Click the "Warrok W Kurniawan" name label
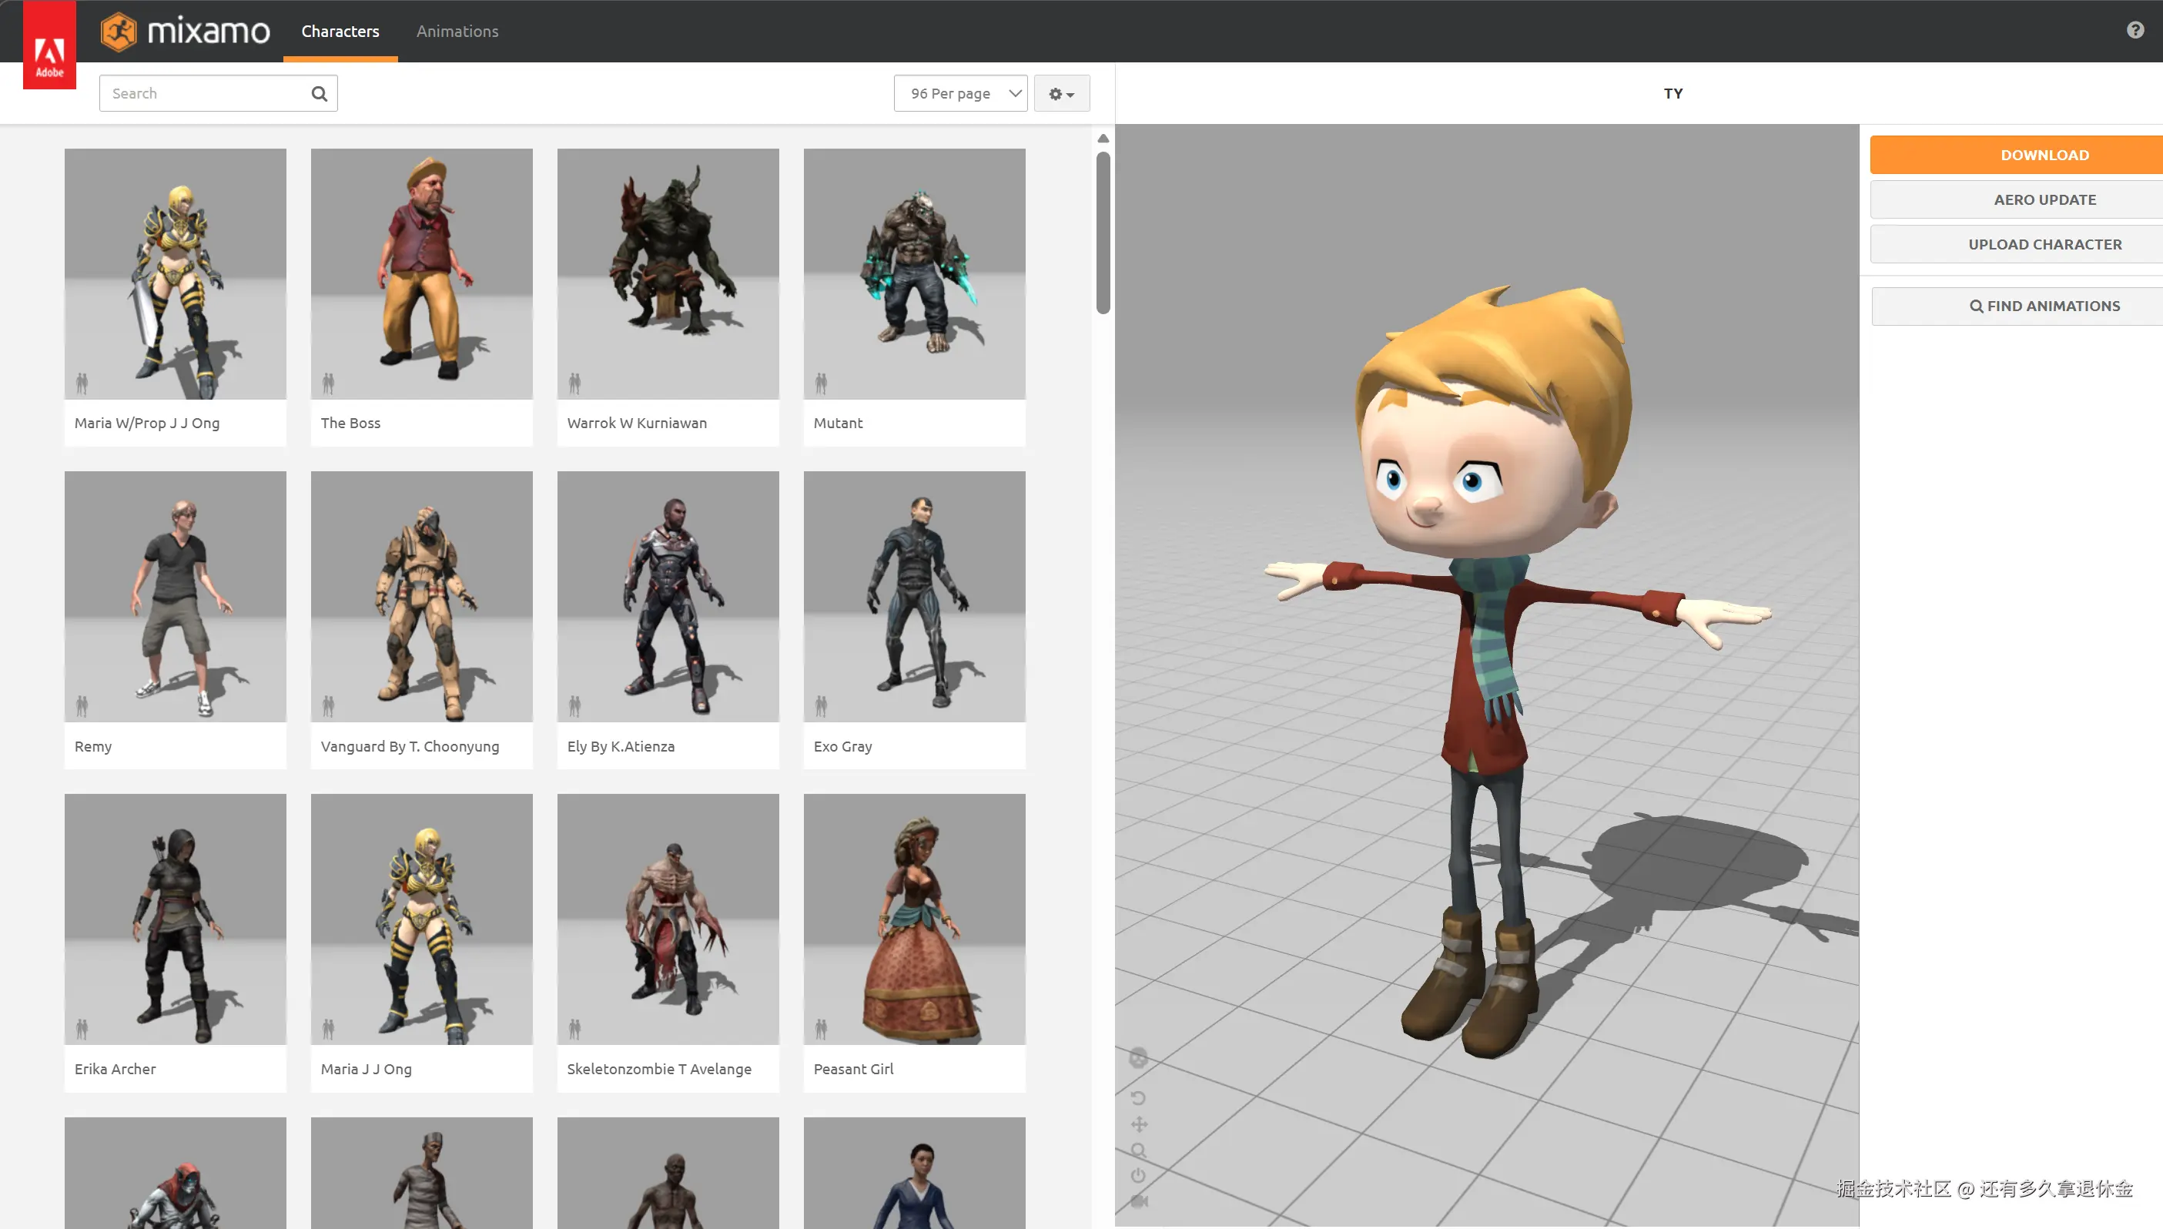Image resolution: width=2163 pixels, height=1229 pixels. (x=637, y=423)
